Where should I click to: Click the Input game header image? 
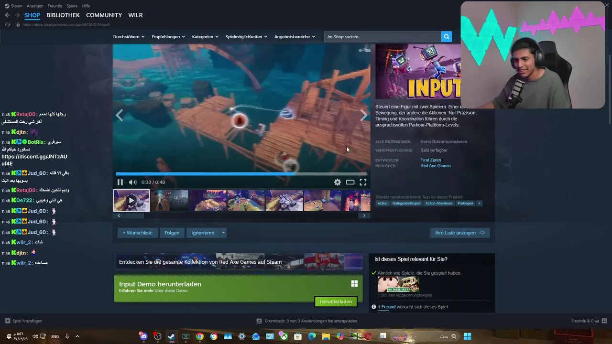coord(419,72)
